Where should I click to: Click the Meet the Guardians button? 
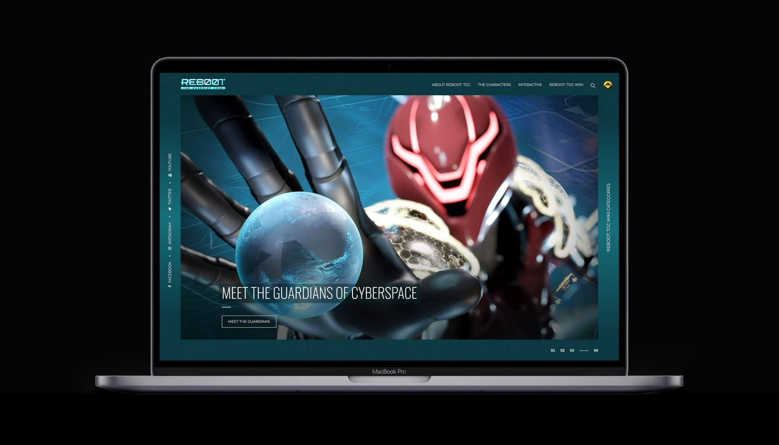point(249,321)
